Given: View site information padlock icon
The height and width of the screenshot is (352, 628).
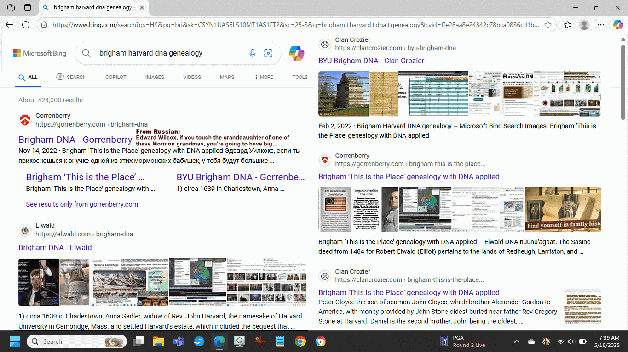Looking at the screenshot, I should (x=44, y=25).
